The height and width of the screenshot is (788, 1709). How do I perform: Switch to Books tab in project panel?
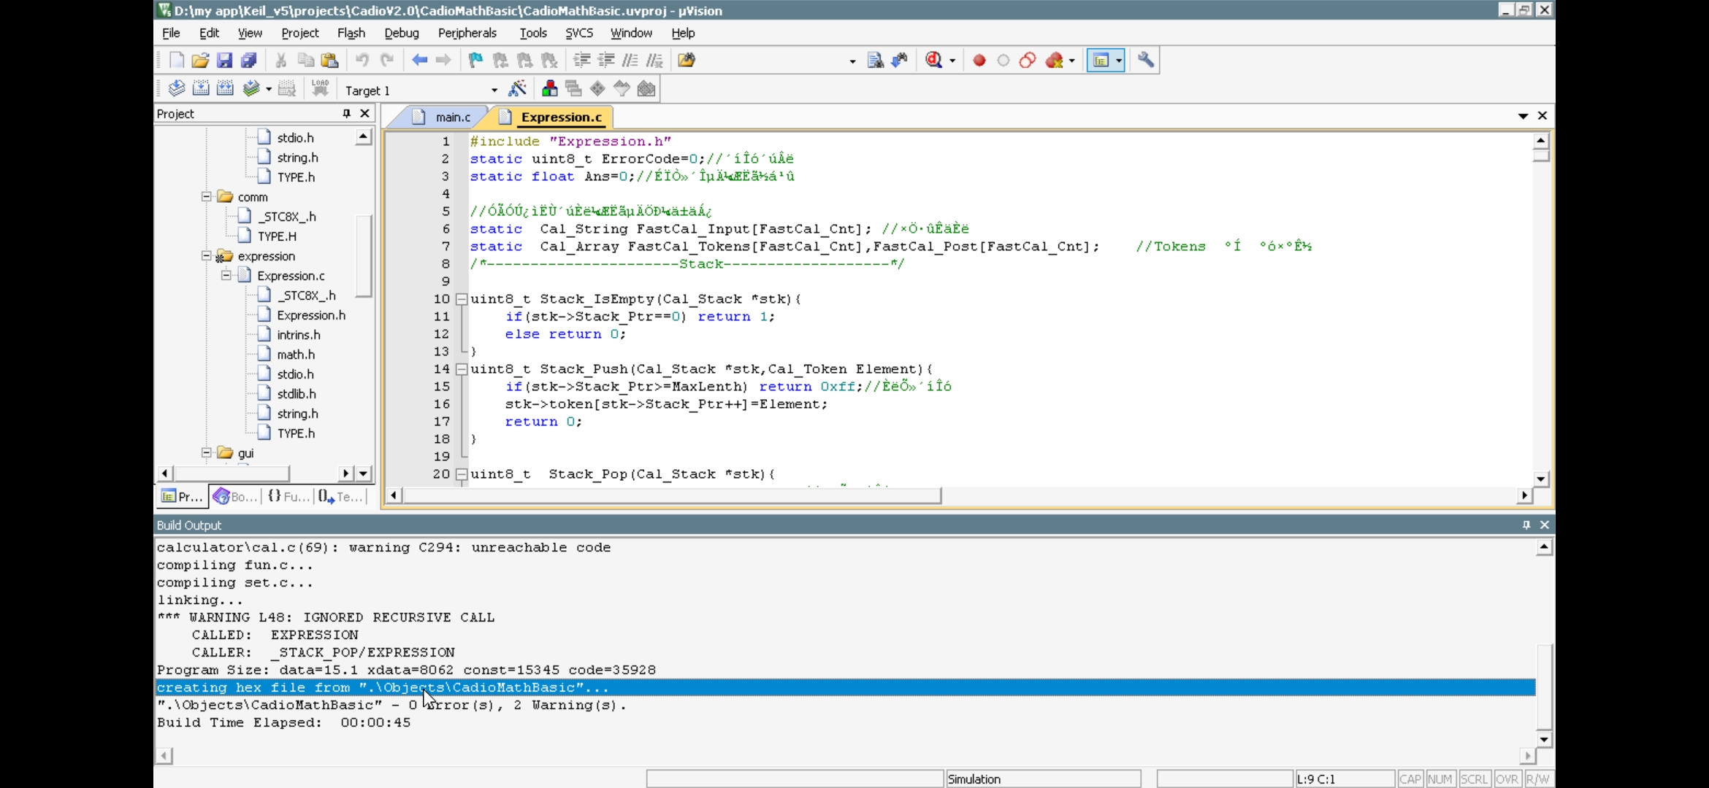(235, 496)
